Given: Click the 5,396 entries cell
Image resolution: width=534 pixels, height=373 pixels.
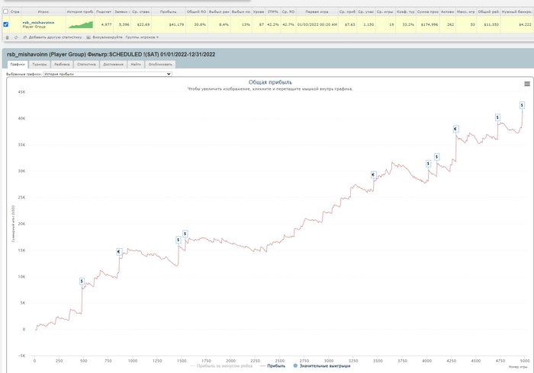Looking at the screenshot, I should pyautogui.click(x=124, y=24).
